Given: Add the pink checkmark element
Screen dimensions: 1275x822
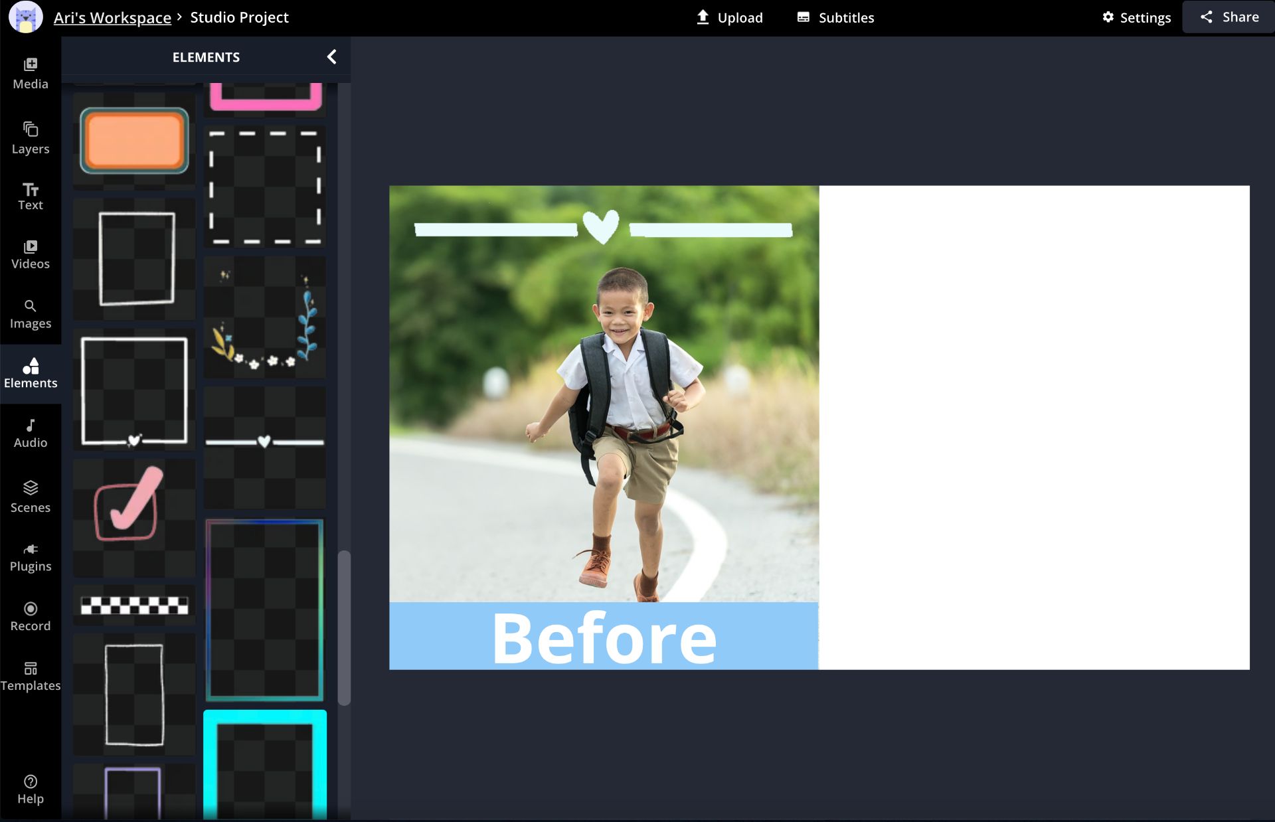Looking at the screenshot, I should [x=129, y=505].
